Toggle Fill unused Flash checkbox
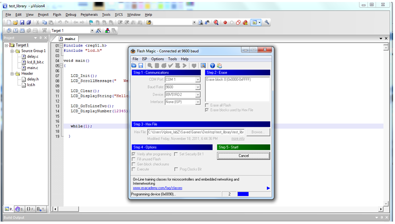This screenshot has height=224, width=395. [x=133, y=159]
